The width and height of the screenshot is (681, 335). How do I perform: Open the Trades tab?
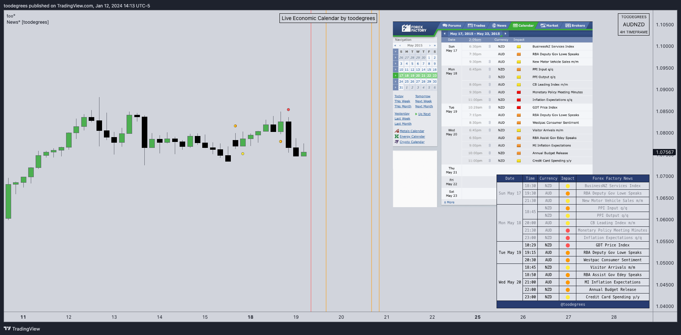tap(477, 26)
